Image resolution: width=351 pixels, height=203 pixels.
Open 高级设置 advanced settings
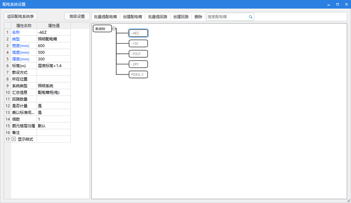coord(77,17)
